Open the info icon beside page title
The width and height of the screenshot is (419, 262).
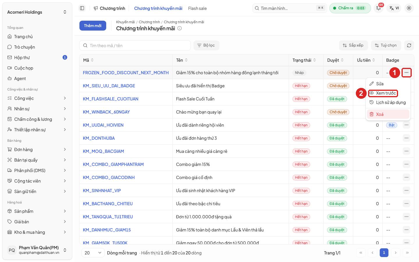click(180, 28)
